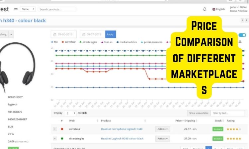Open Headset microphone logitech h340 link

122,129
